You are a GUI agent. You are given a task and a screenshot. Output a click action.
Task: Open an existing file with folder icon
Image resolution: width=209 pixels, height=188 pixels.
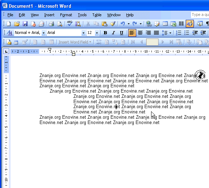pyautogui.click(x=17, y=24)
